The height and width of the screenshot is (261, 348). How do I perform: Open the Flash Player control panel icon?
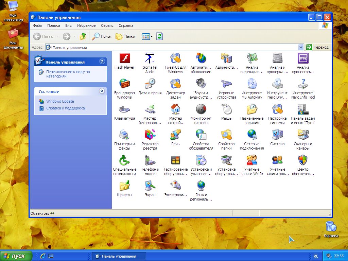(x=124, y=58)
